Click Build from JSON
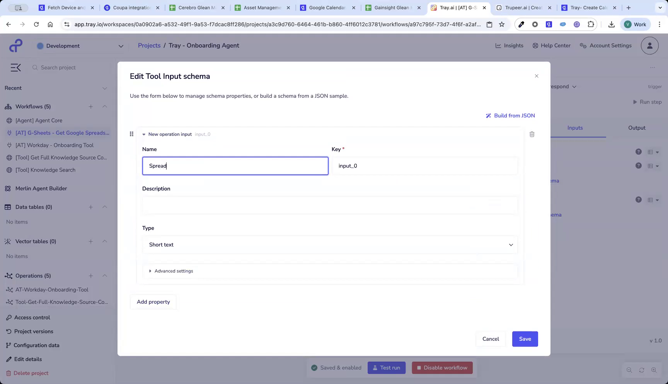Viewport: 668px width, 384px height. [x=510, y=116]
